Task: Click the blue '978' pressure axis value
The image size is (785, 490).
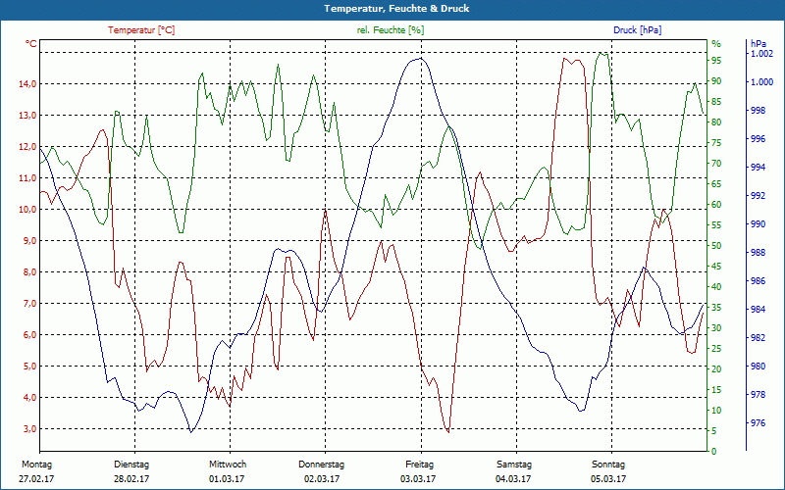Action: (x=758, y=395)
